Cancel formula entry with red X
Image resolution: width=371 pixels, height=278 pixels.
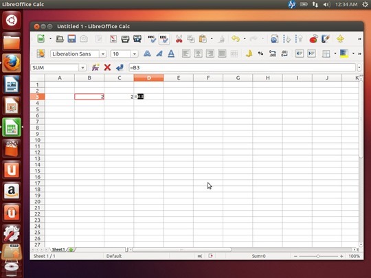click(x=107, y=67)
